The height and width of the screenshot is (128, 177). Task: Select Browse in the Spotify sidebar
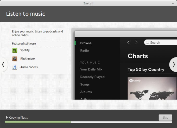86,43
